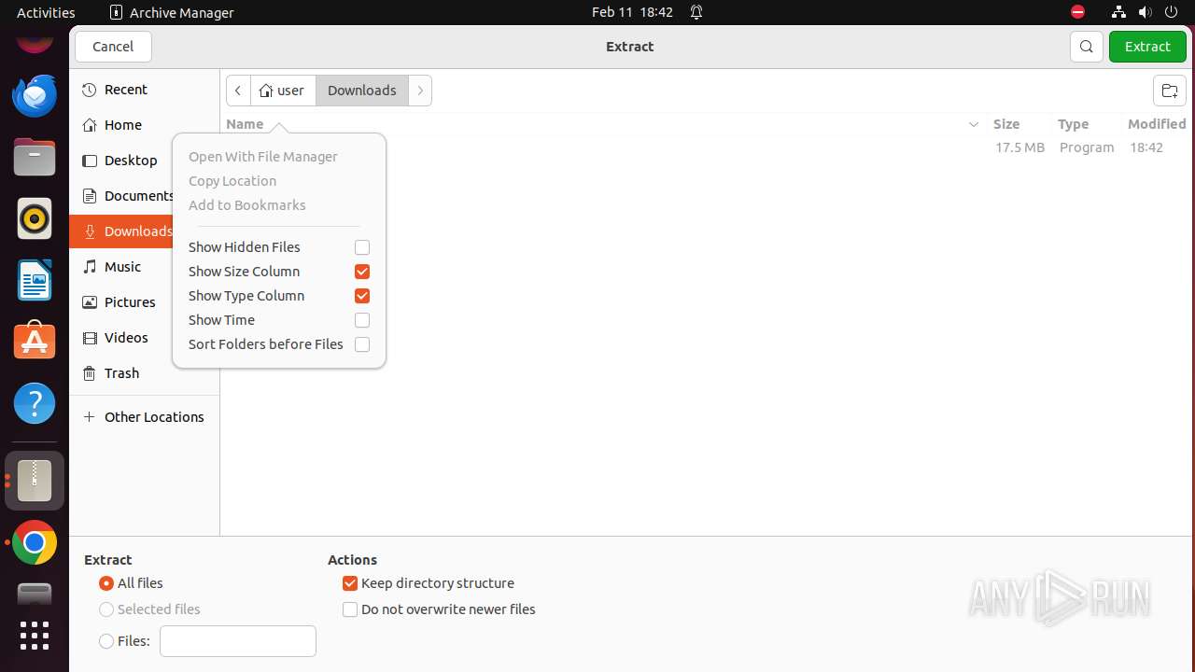The height and width of the screenshot is (672, 1195).
Task: Uncheck Keep directory structure
Action: click(350, 583)
